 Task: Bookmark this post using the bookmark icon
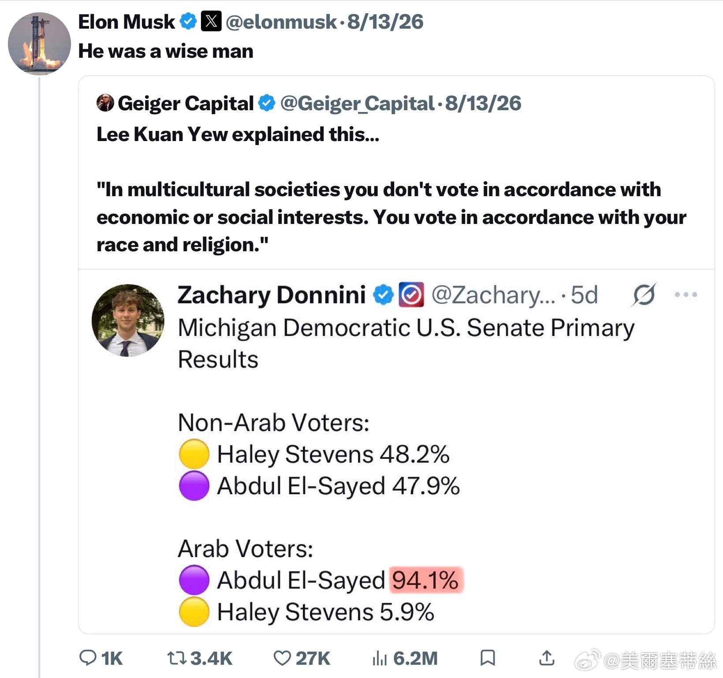click(x=488, y=658)
